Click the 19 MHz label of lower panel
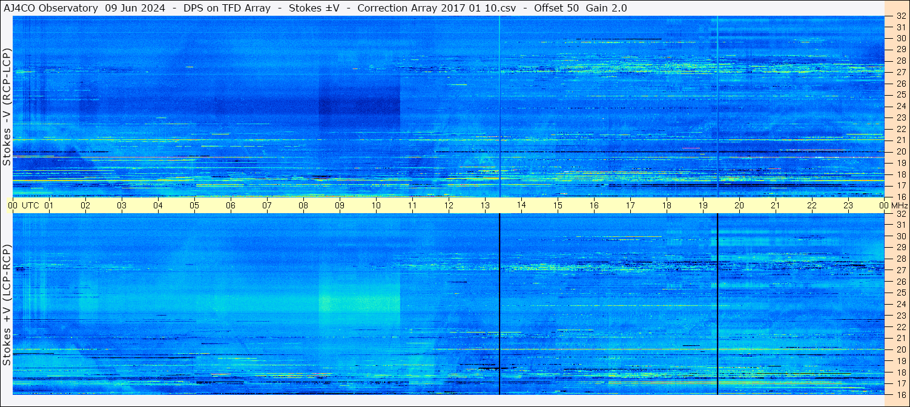The width and height of the screenshot is (910, 407). [901, 360]
